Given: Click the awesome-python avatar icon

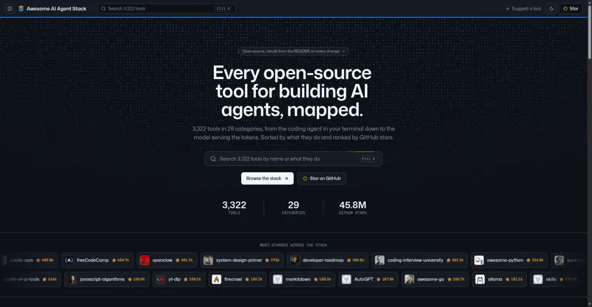Looking at the screenshot, I should pyautogui.click(x=479, y=261).
